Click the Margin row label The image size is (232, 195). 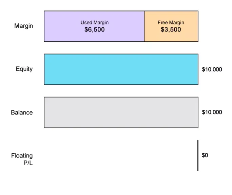(24, 26)
